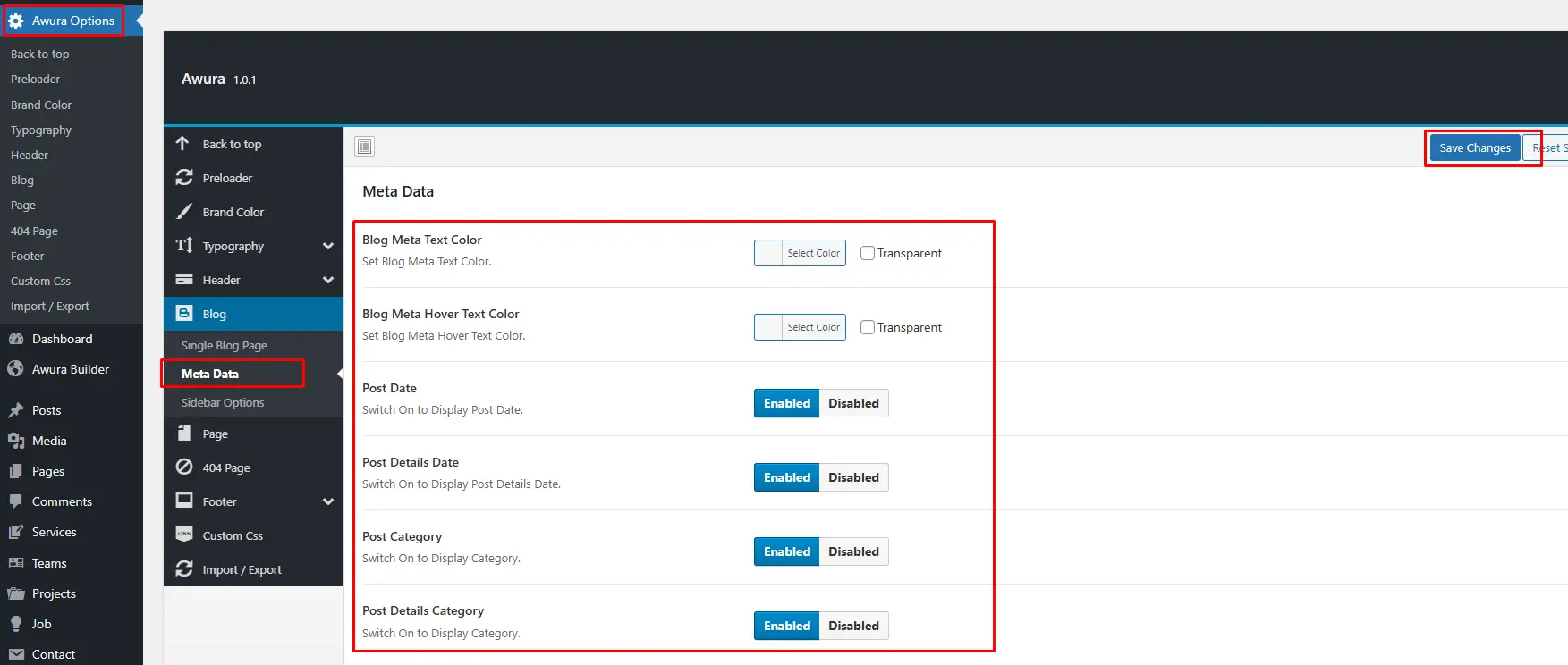Set Post Details Date to Disabled

click(853, 477)
